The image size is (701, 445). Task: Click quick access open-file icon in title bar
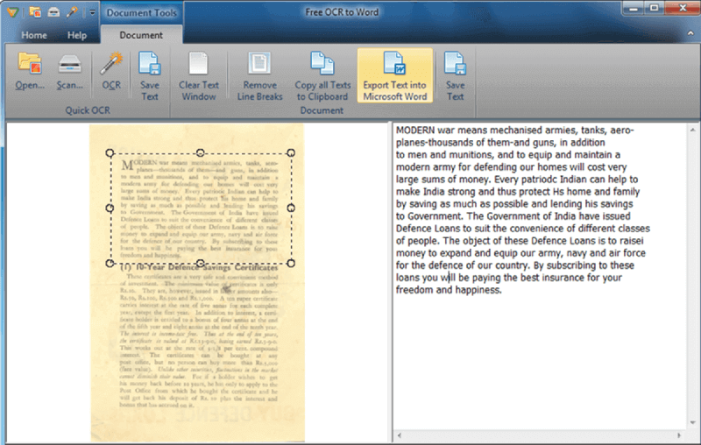(x=35, y=11)
